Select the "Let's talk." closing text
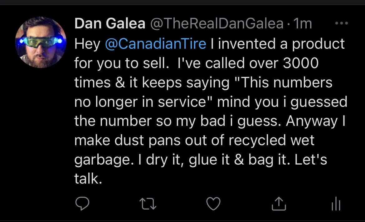Image resolution: width=365 pixels, height=222 pixels. click(201, 169)
